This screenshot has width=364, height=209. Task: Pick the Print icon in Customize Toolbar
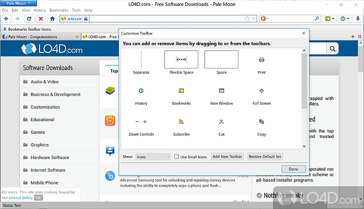point(262,60)
